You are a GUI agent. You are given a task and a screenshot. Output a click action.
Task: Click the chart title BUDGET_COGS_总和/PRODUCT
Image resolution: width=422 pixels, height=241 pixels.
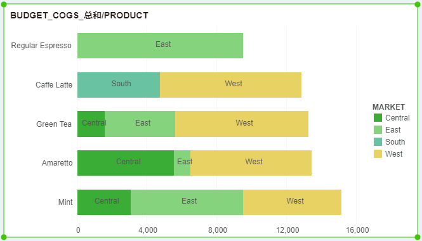(x=79, y=15)
